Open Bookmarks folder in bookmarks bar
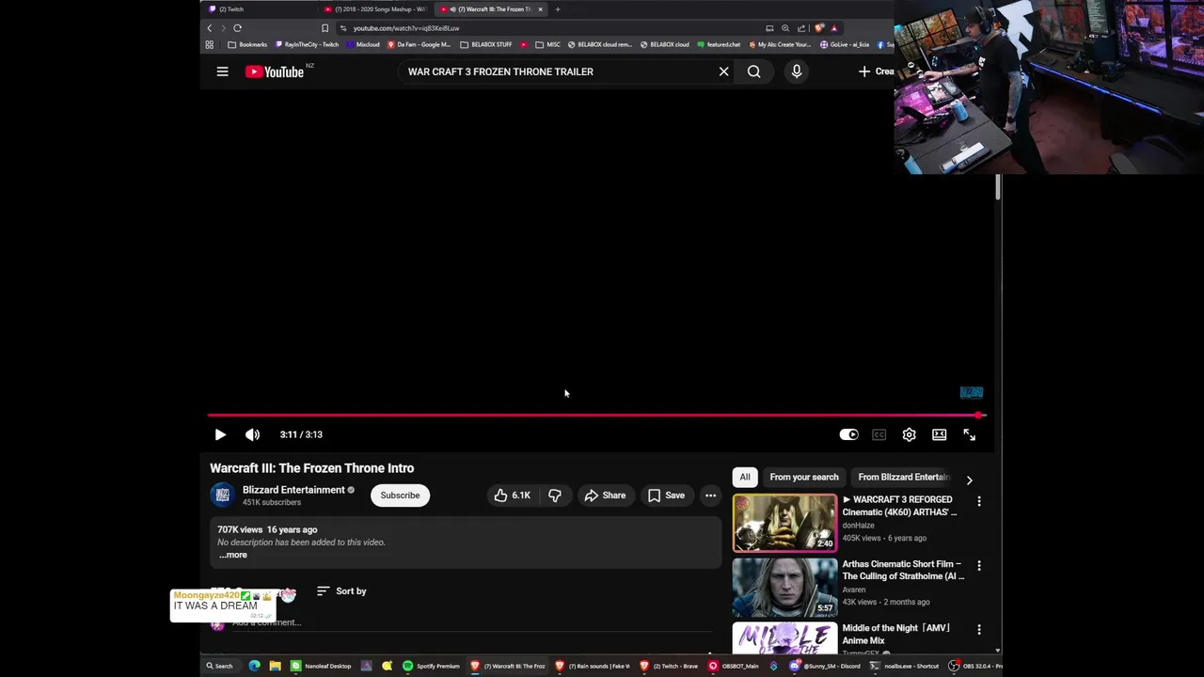 pyautogui.click(x=247, y=44)
